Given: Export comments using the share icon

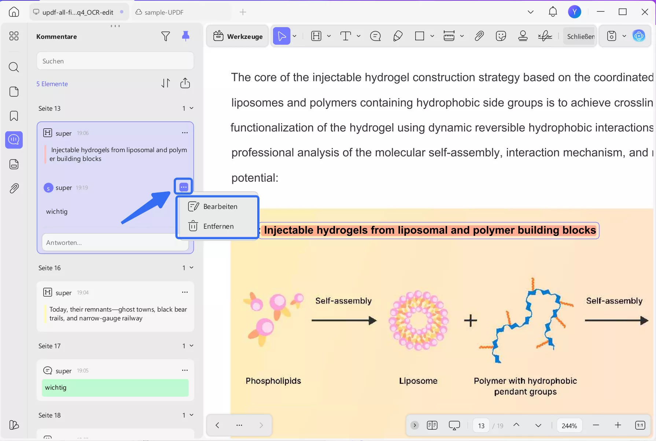Looking at the screenshot, I should click(x=185, y=83).
